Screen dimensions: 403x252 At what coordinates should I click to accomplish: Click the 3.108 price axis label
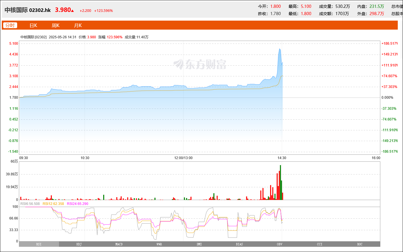point(13,76)
